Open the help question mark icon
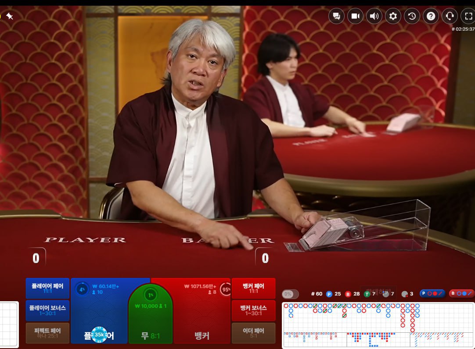Viewport: 475px width, 349px height. pos(431,16)
